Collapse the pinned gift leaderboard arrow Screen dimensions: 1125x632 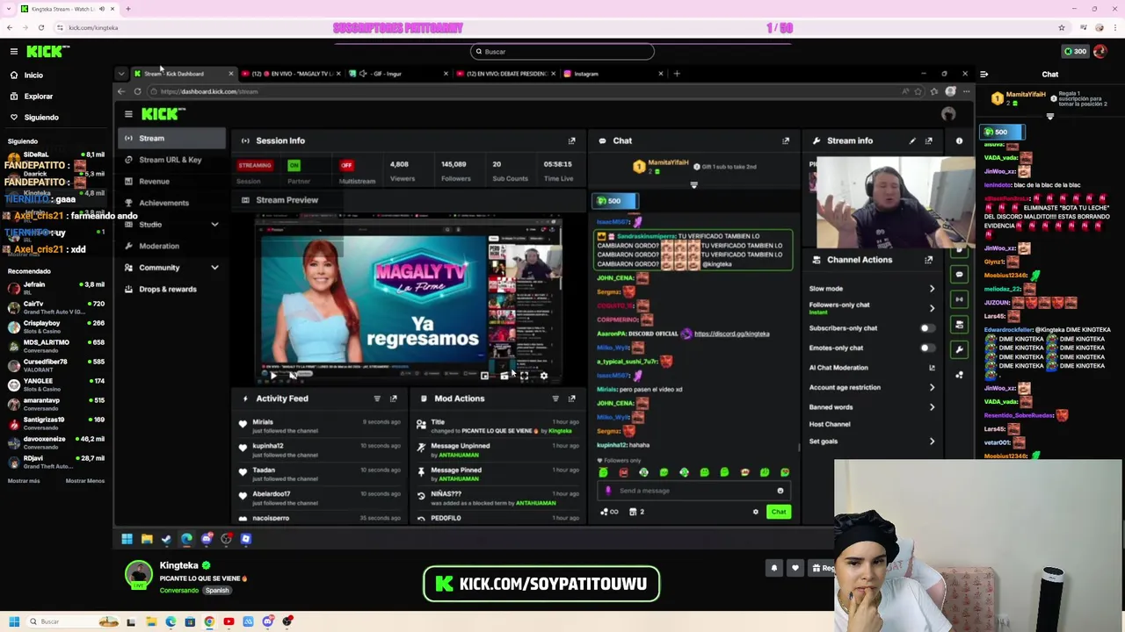click(693, 185)
